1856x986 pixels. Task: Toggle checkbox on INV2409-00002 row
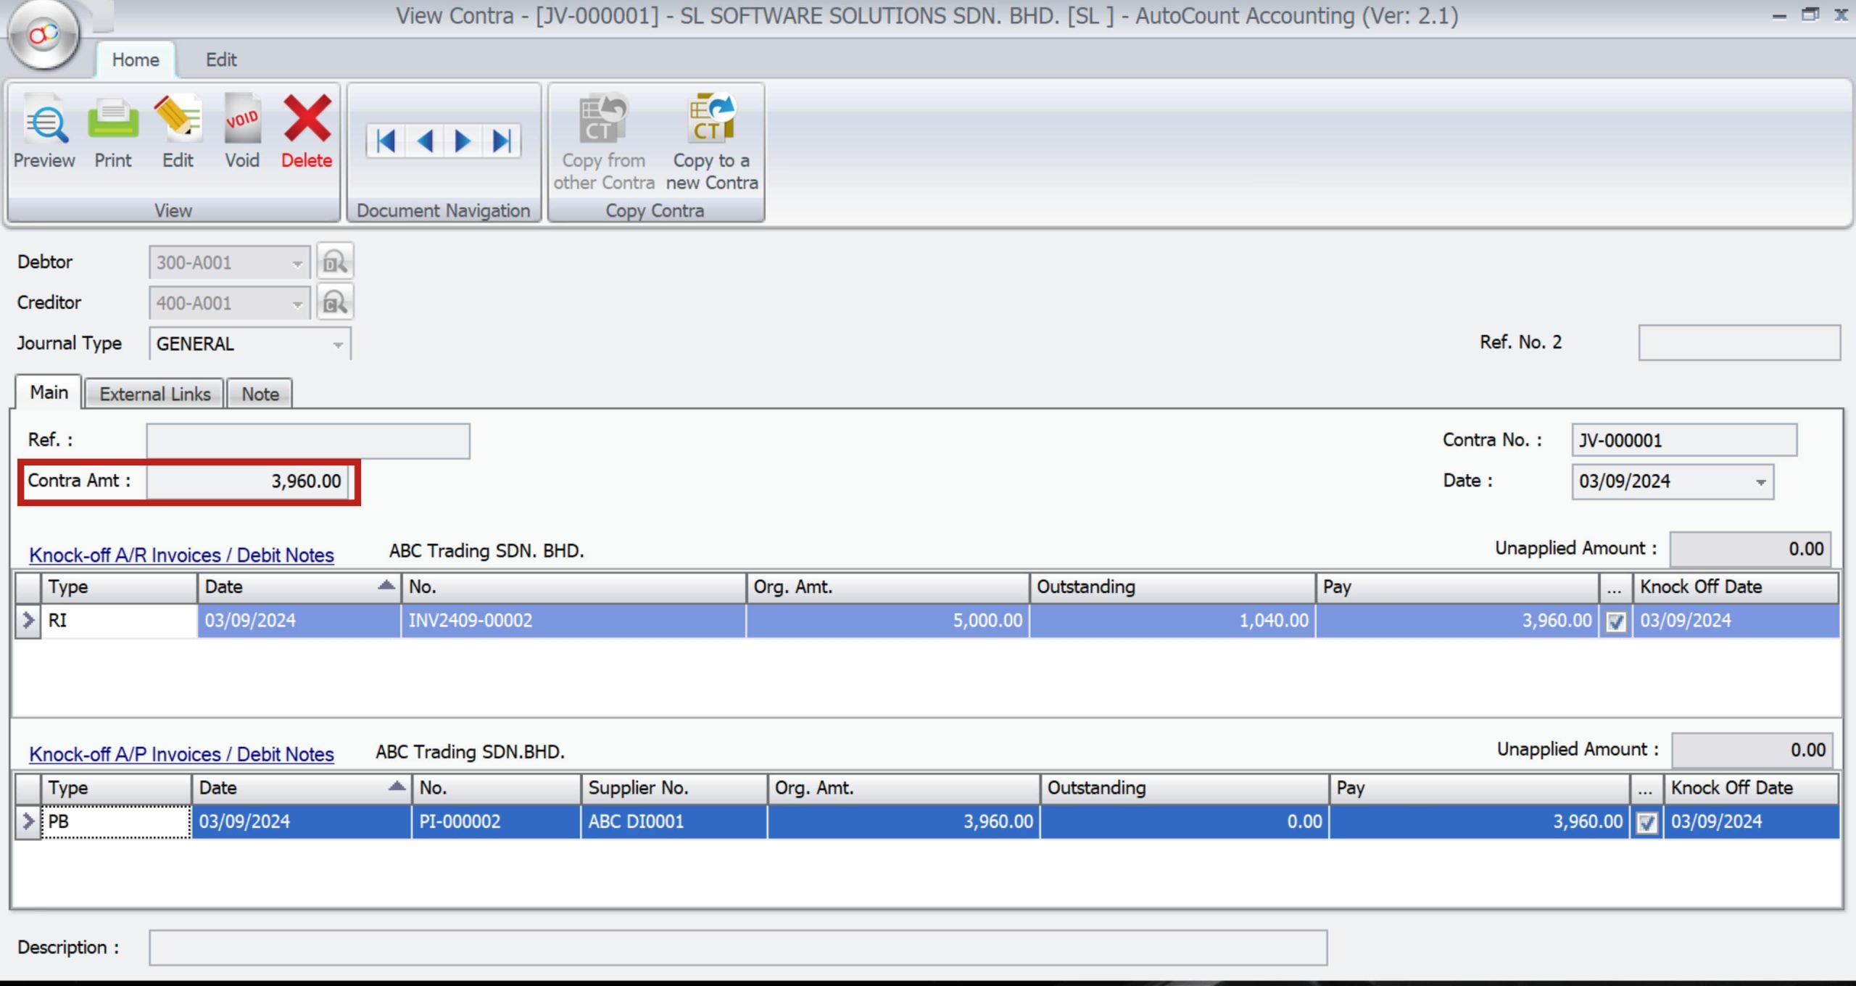point(1616,622)
